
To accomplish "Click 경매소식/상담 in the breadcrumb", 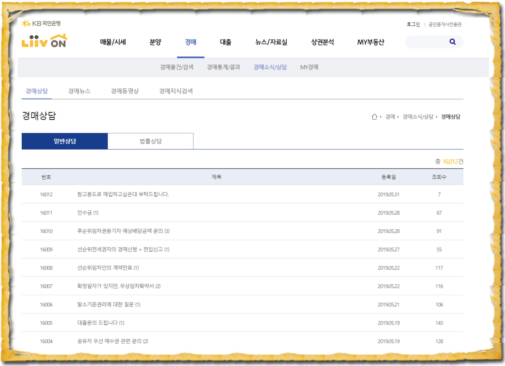I will (418, 117).
